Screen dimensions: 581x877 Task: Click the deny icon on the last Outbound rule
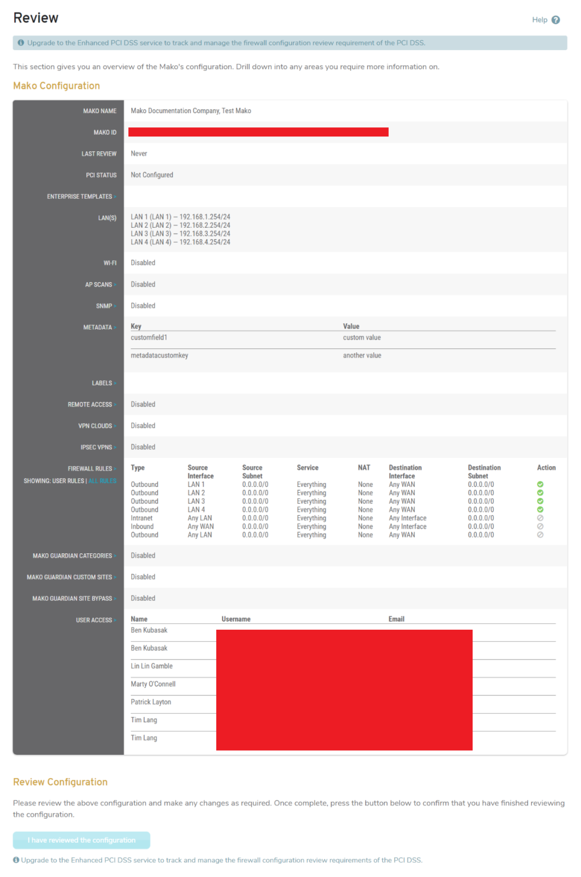[x=540, y=534]
